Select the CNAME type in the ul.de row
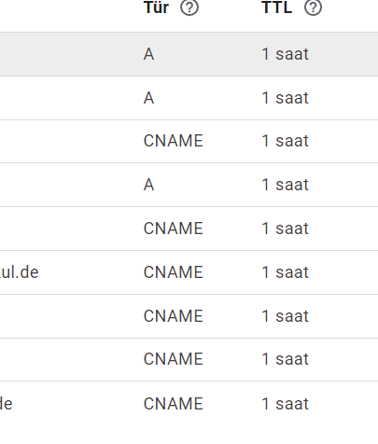Viewport: 378px width, 444px height. point(174,272)
